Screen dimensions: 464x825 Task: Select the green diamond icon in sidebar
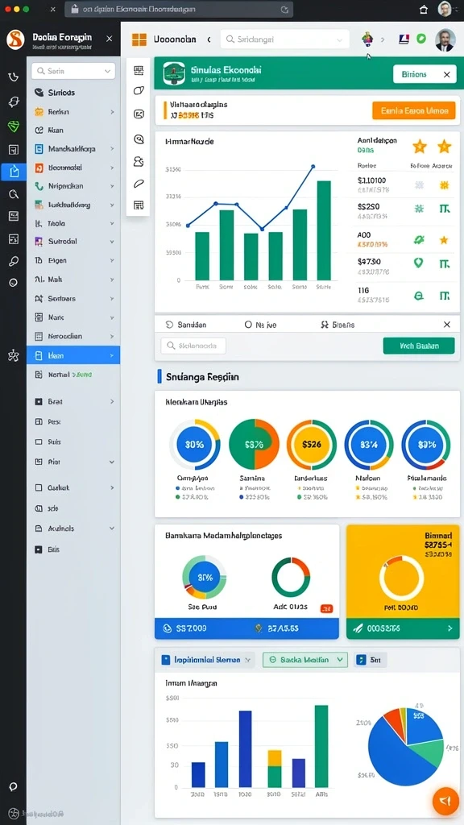coord(14,126)
